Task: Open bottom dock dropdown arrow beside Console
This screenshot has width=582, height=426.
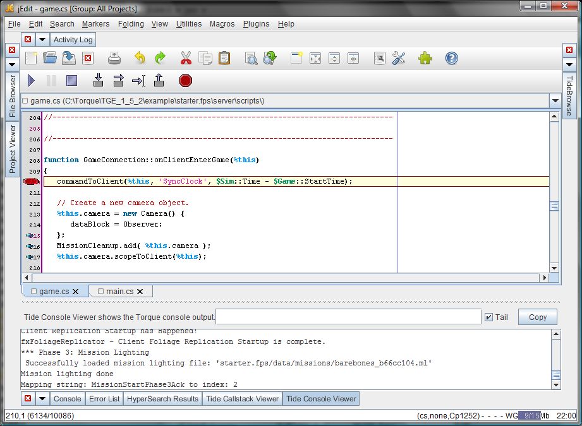Action: (x=42, y=399)
